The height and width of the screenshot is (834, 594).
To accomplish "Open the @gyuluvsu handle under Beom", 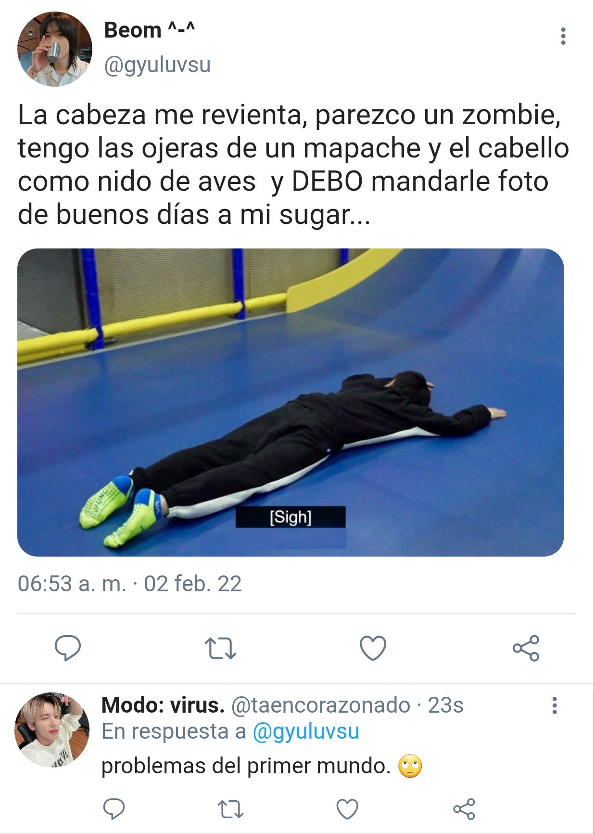I will click(x=157, y=65).
